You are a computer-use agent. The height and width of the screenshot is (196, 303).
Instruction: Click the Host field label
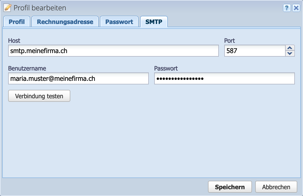pos(14,41)
